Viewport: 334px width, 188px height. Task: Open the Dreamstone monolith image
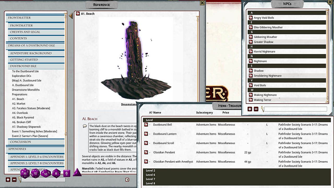pyautogui.click(x=136, y=59)
